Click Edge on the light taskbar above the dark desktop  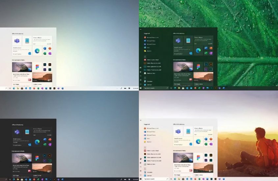14,88
